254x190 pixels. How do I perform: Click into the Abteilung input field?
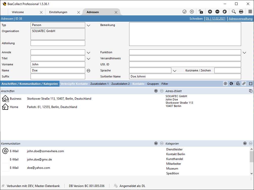[x=58, y=43]
